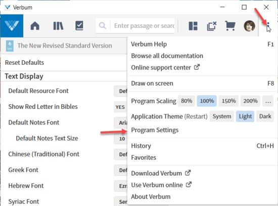
Task: Click Reset Defaults
Action: coord(24,63)
